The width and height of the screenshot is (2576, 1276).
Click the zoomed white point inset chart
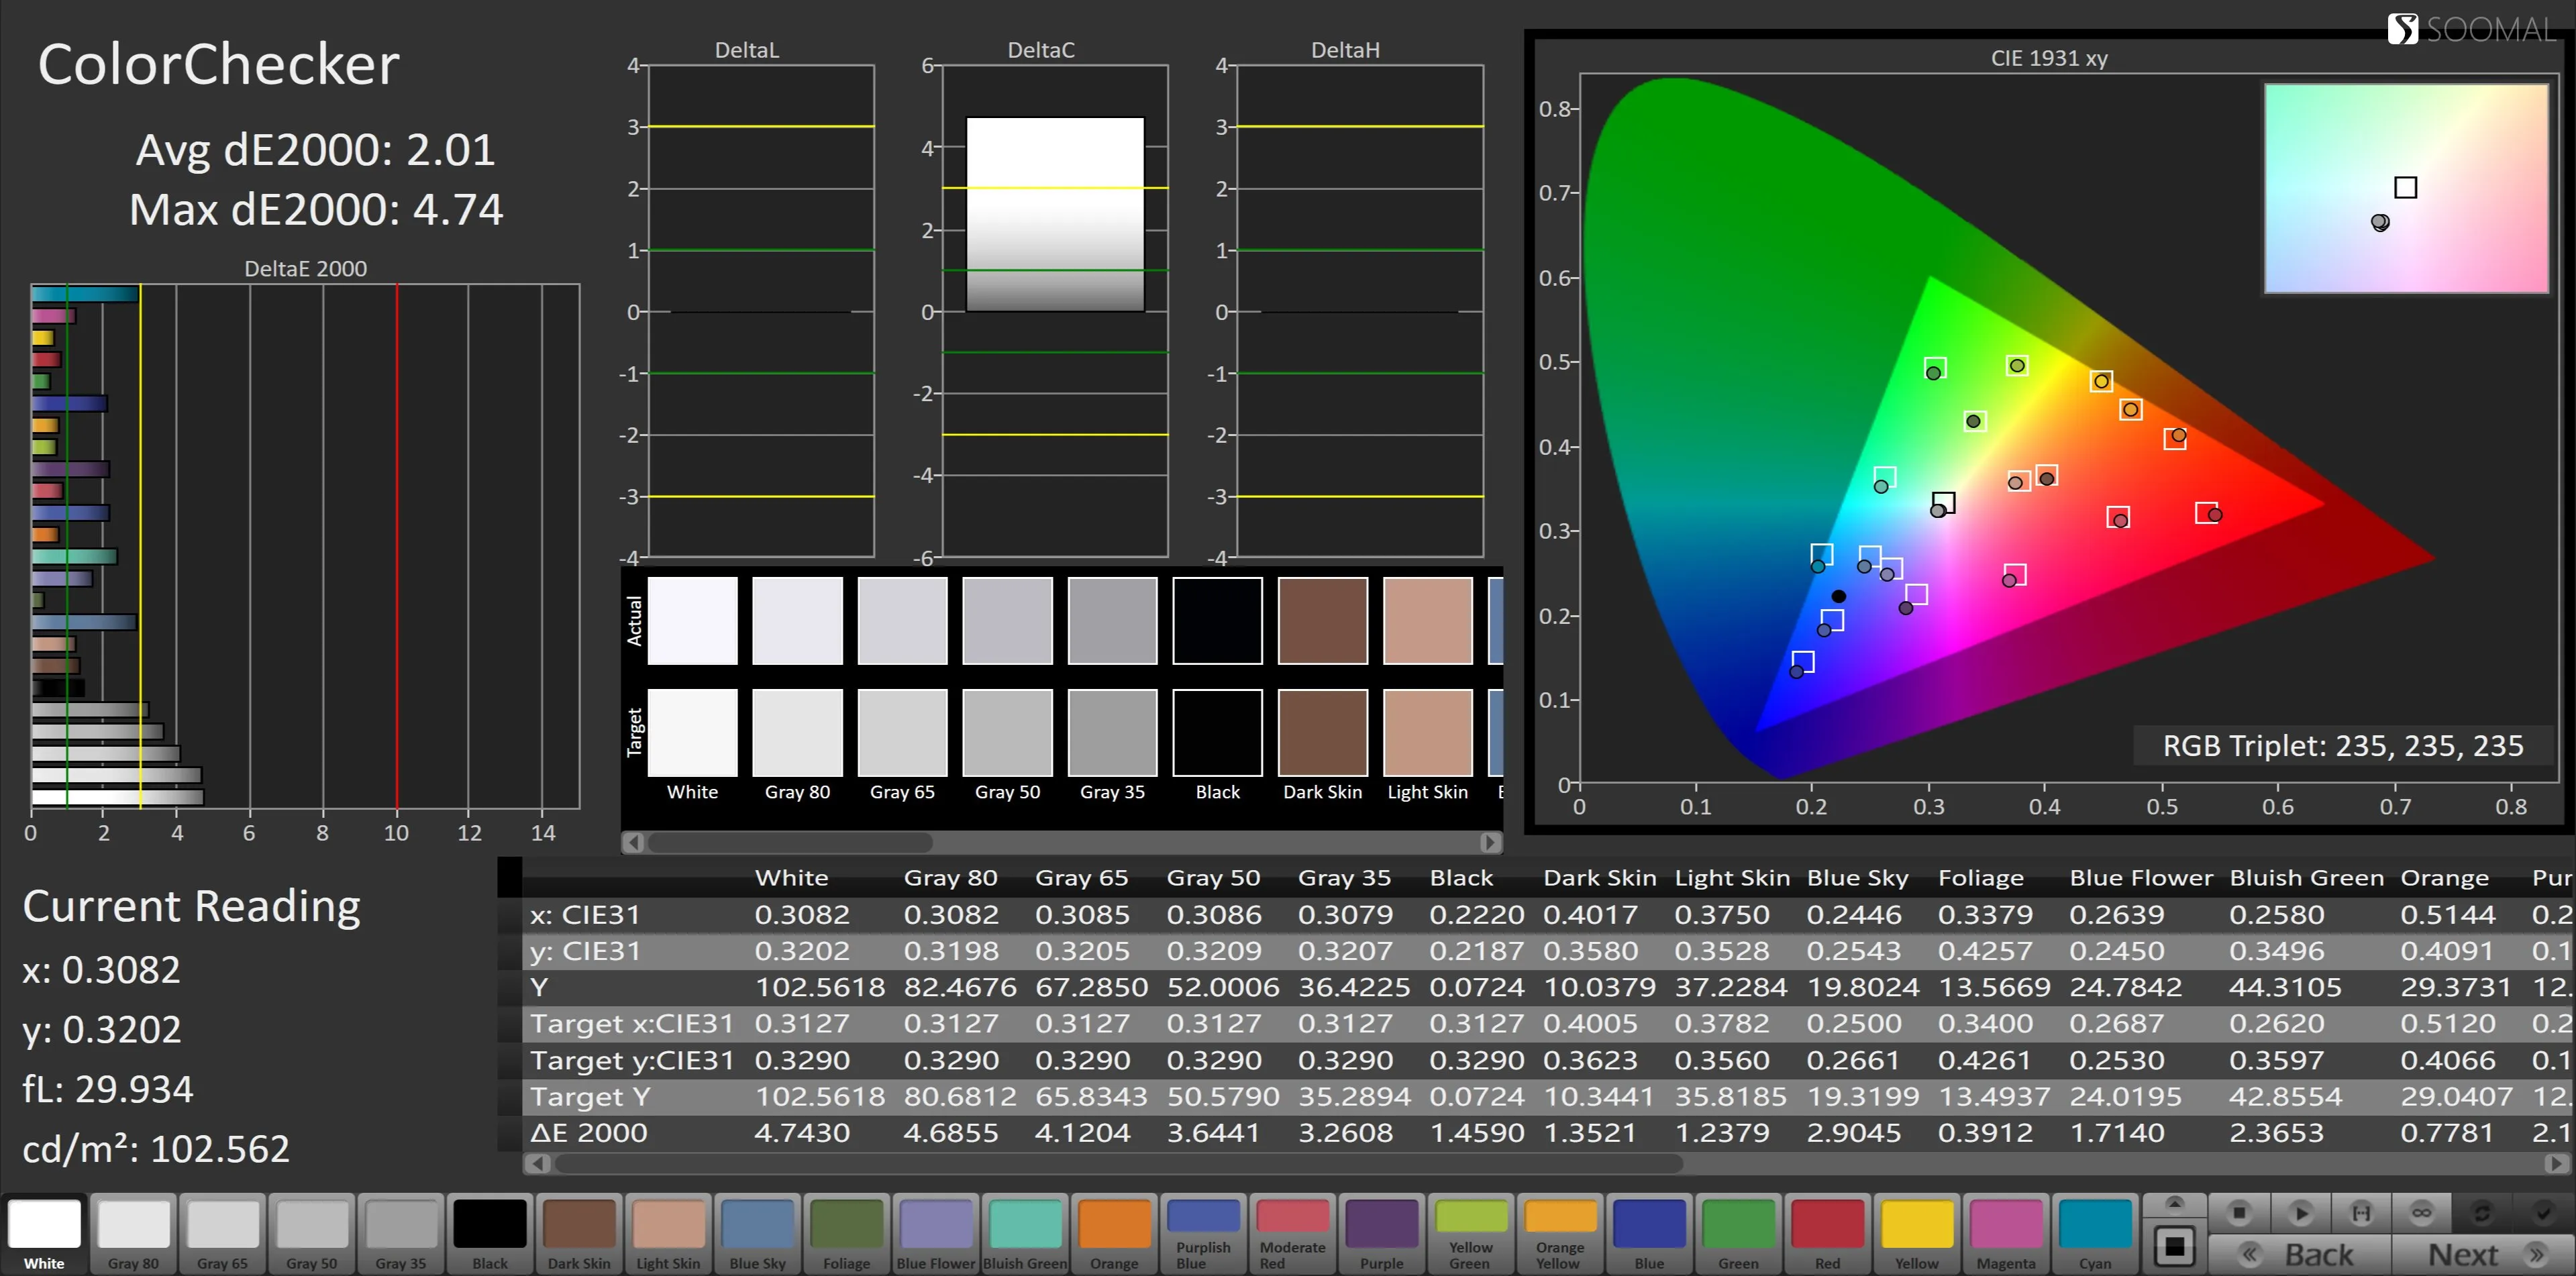[x=2406, y=189]
